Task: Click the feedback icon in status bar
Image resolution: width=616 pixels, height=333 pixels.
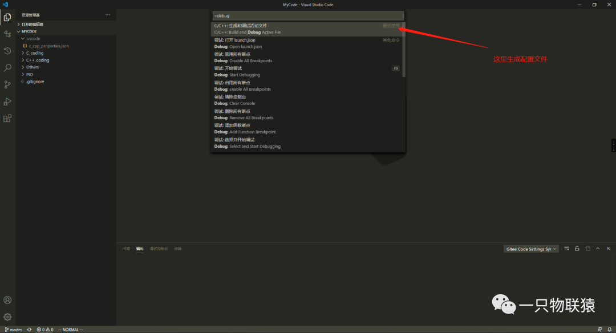Action: coord(599,330)
